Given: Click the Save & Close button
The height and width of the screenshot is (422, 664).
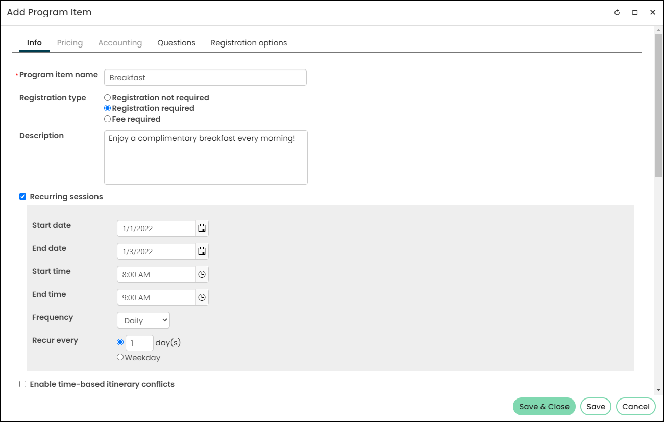Looking at the screenshot, I should 544,407.
